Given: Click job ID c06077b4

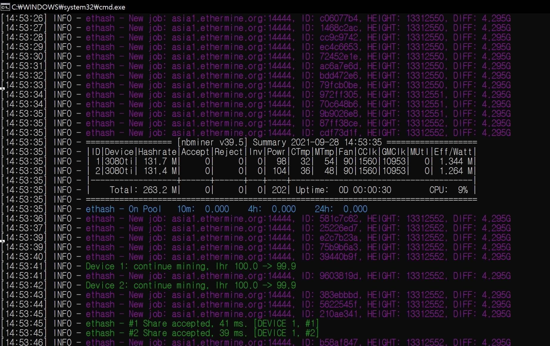Looking at the screenshot, I should pyautogui.click(x=339, y=18).
